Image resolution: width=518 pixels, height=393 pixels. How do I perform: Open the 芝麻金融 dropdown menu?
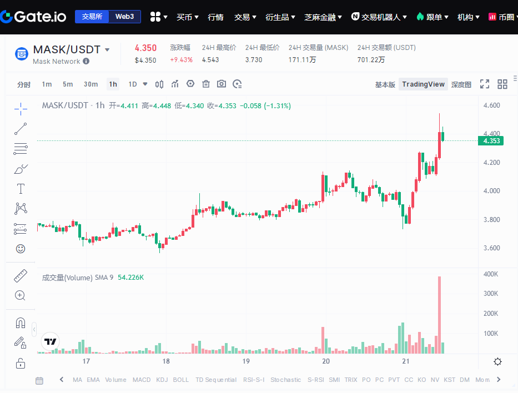pyautogui.click(x=323, y=17)
